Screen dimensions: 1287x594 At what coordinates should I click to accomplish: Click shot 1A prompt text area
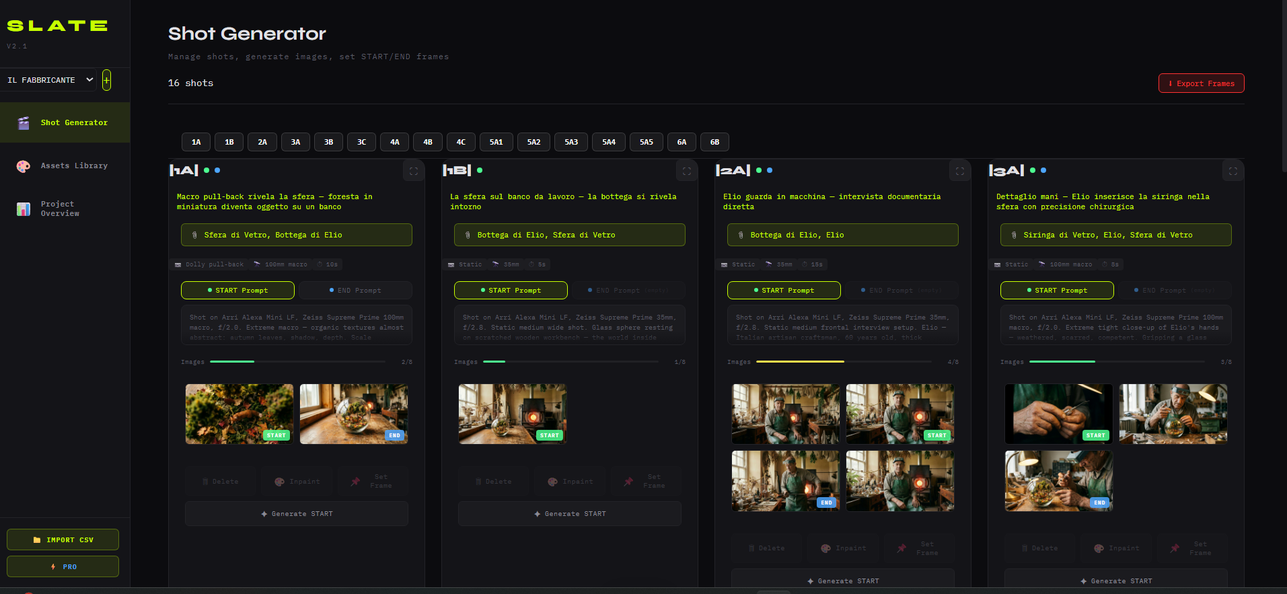tap(297, 326)
